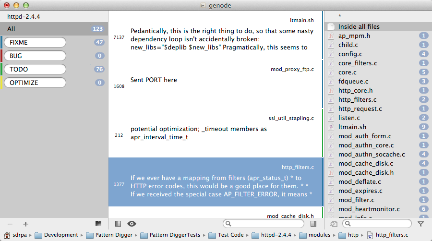Click the sdrpa home path item

click(x=15, y=235)
